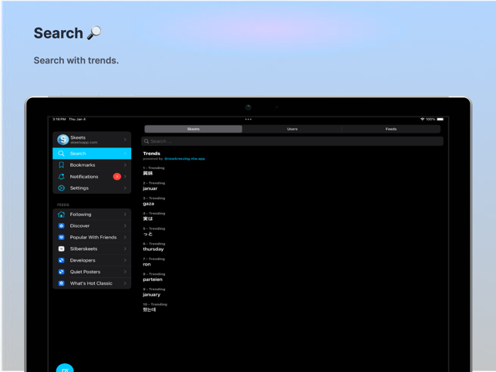Open Settings via its gear icon
Viewport: 496px width, 372px height.
62,188
